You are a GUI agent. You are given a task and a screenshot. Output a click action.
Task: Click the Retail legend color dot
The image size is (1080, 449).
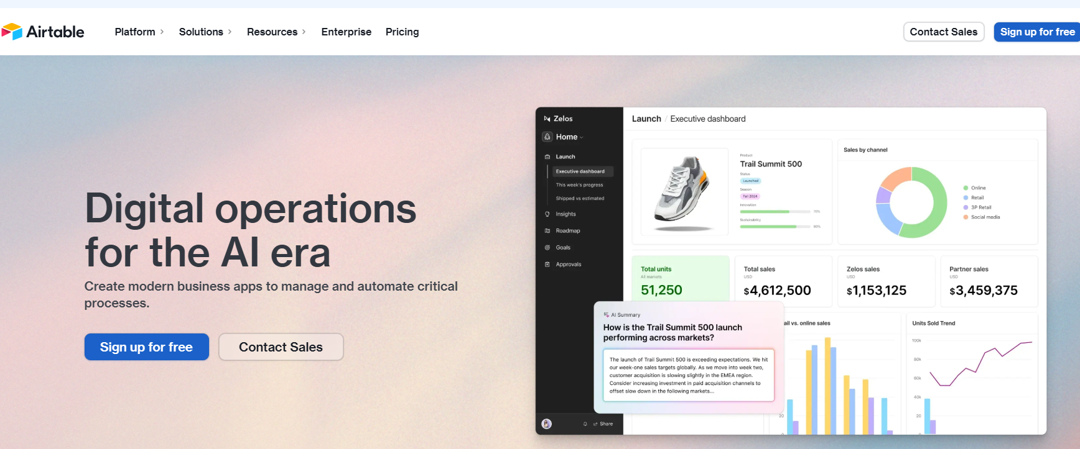pos(966,197)
